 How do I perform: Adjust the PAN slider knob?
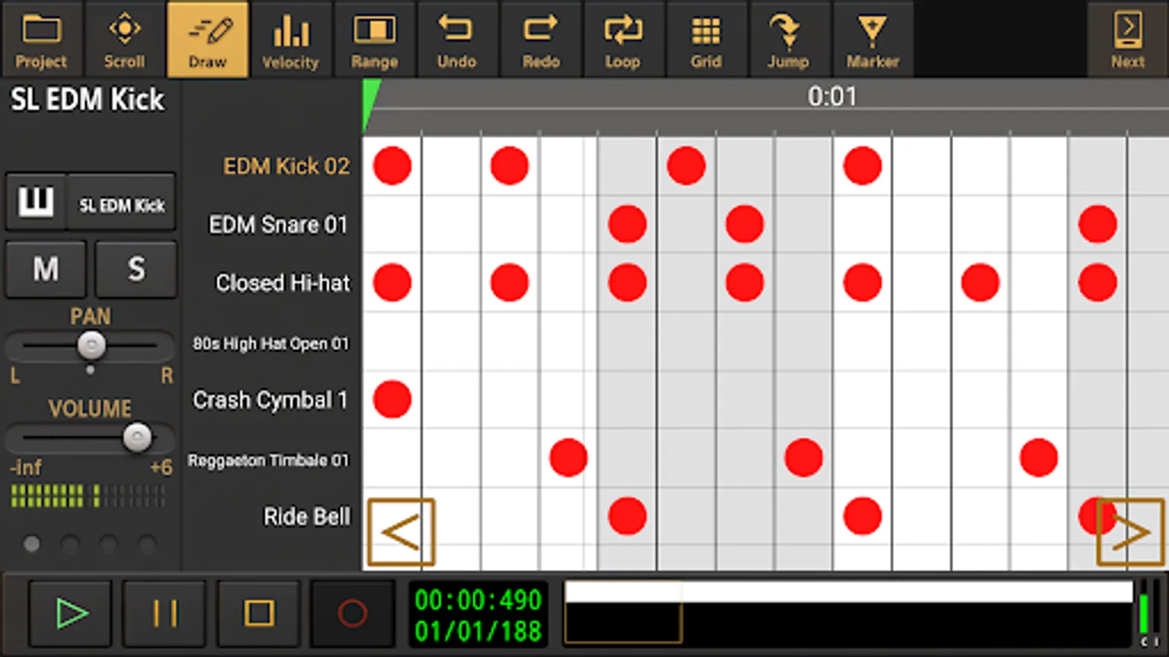(x=91, y=345)
